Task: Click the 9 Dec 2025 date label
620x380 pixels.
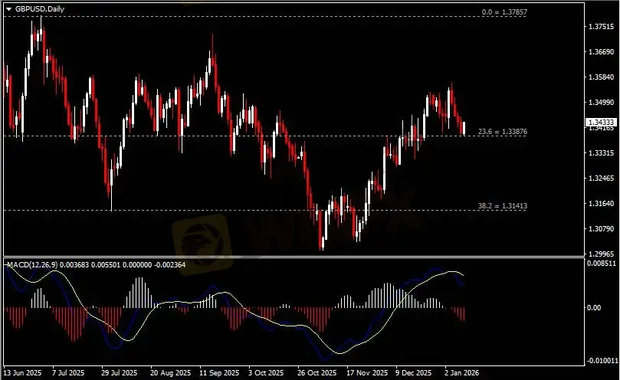Action: click(413, 373)
